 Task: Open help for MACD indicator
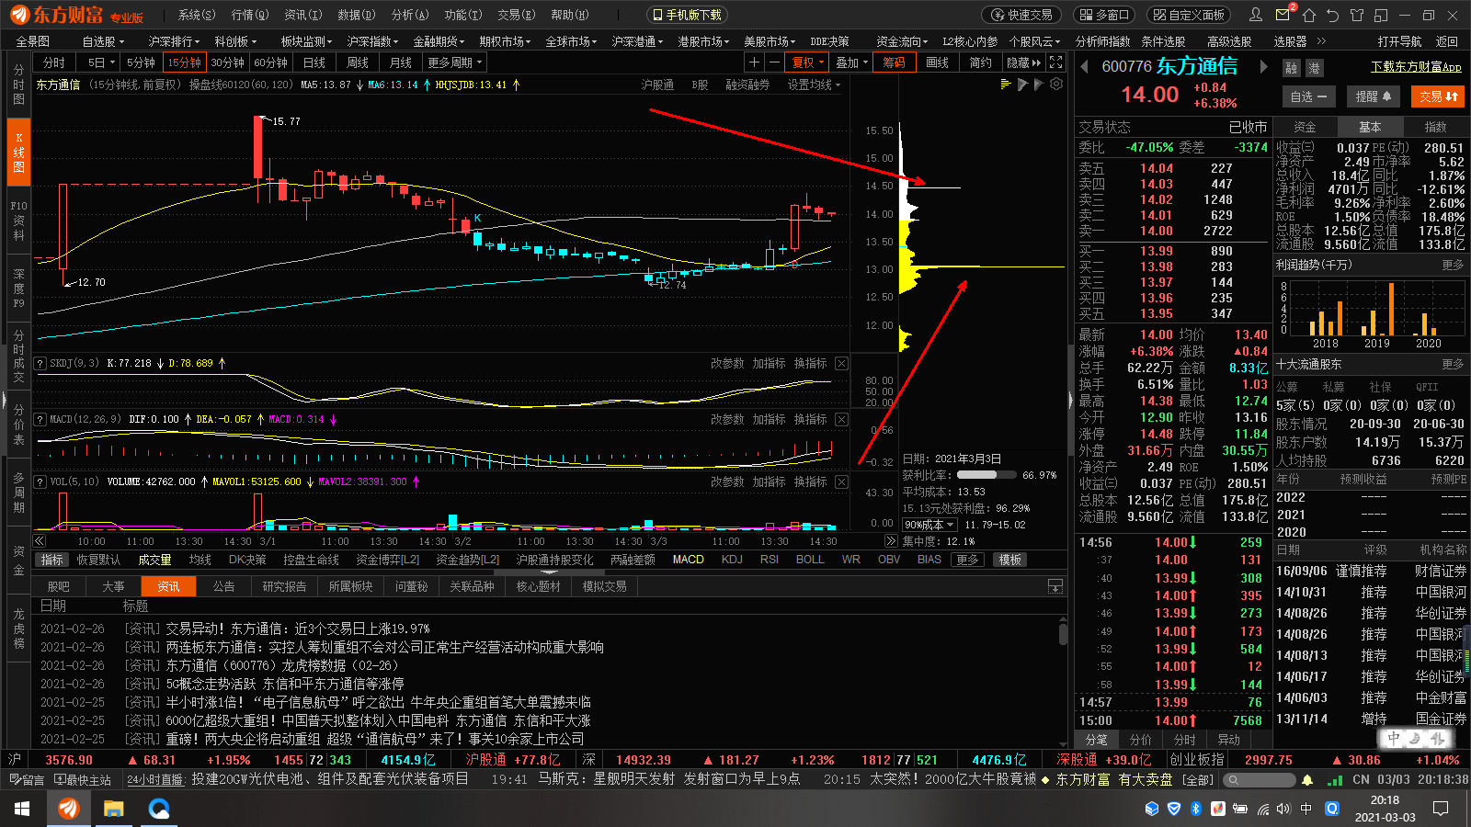pyautogui.click(x=40, y=419)
